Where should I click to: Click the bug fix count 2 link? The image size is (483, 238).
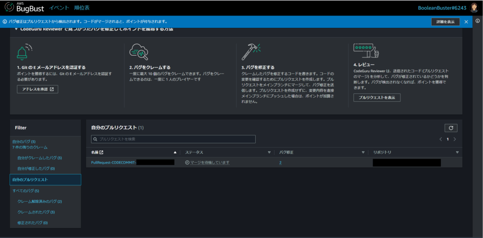(281, 163)
